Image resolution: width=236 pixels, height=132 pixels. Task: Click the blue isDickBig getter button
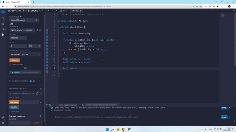tap(14, 107)
